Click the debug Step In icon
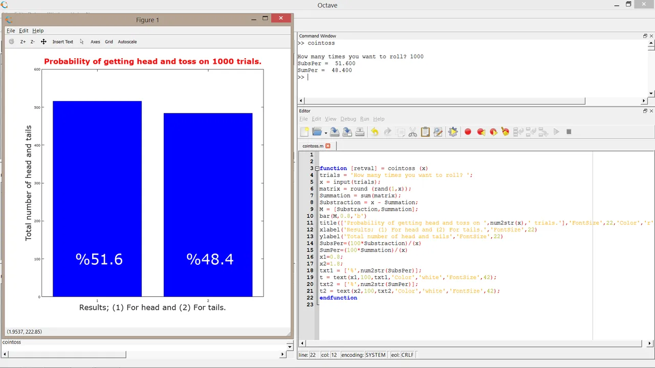The image size is (655, 368). pyautogui.click(x=531, y=132)
